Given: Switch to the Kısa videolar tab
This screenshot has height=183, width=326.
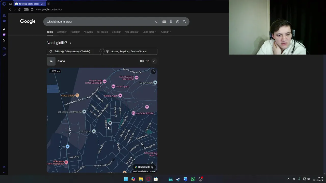Looking at the screenshot, I should [132, 32].
